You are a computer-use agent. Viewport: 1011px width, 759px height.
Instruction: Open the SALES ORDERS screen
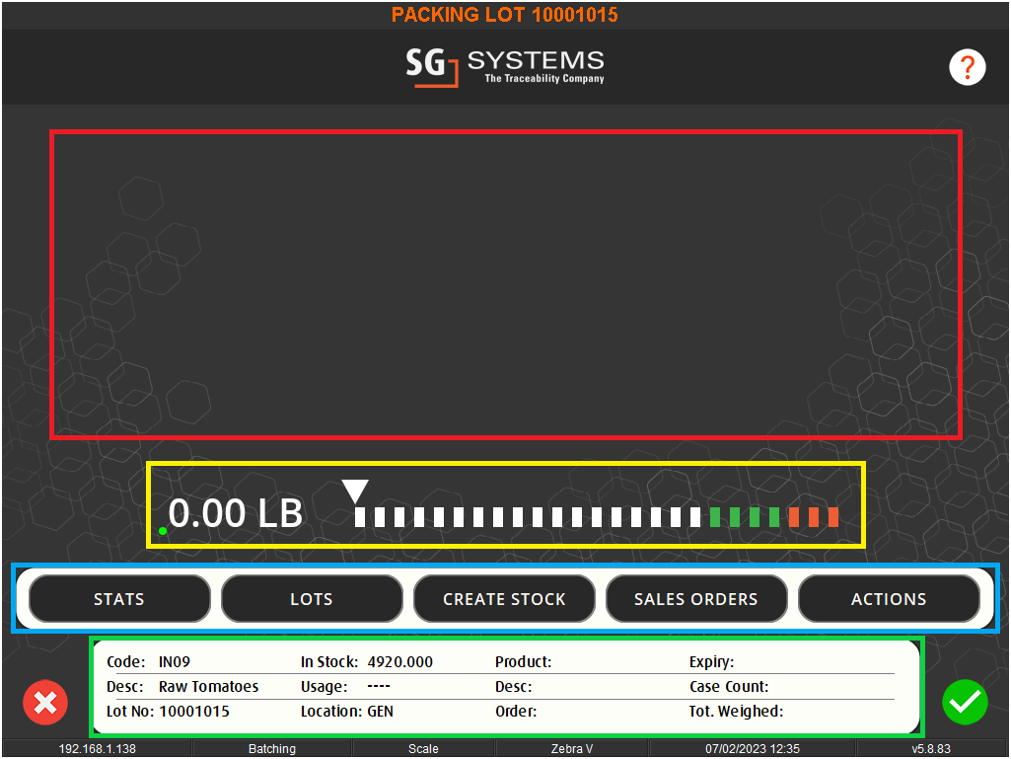696,598
